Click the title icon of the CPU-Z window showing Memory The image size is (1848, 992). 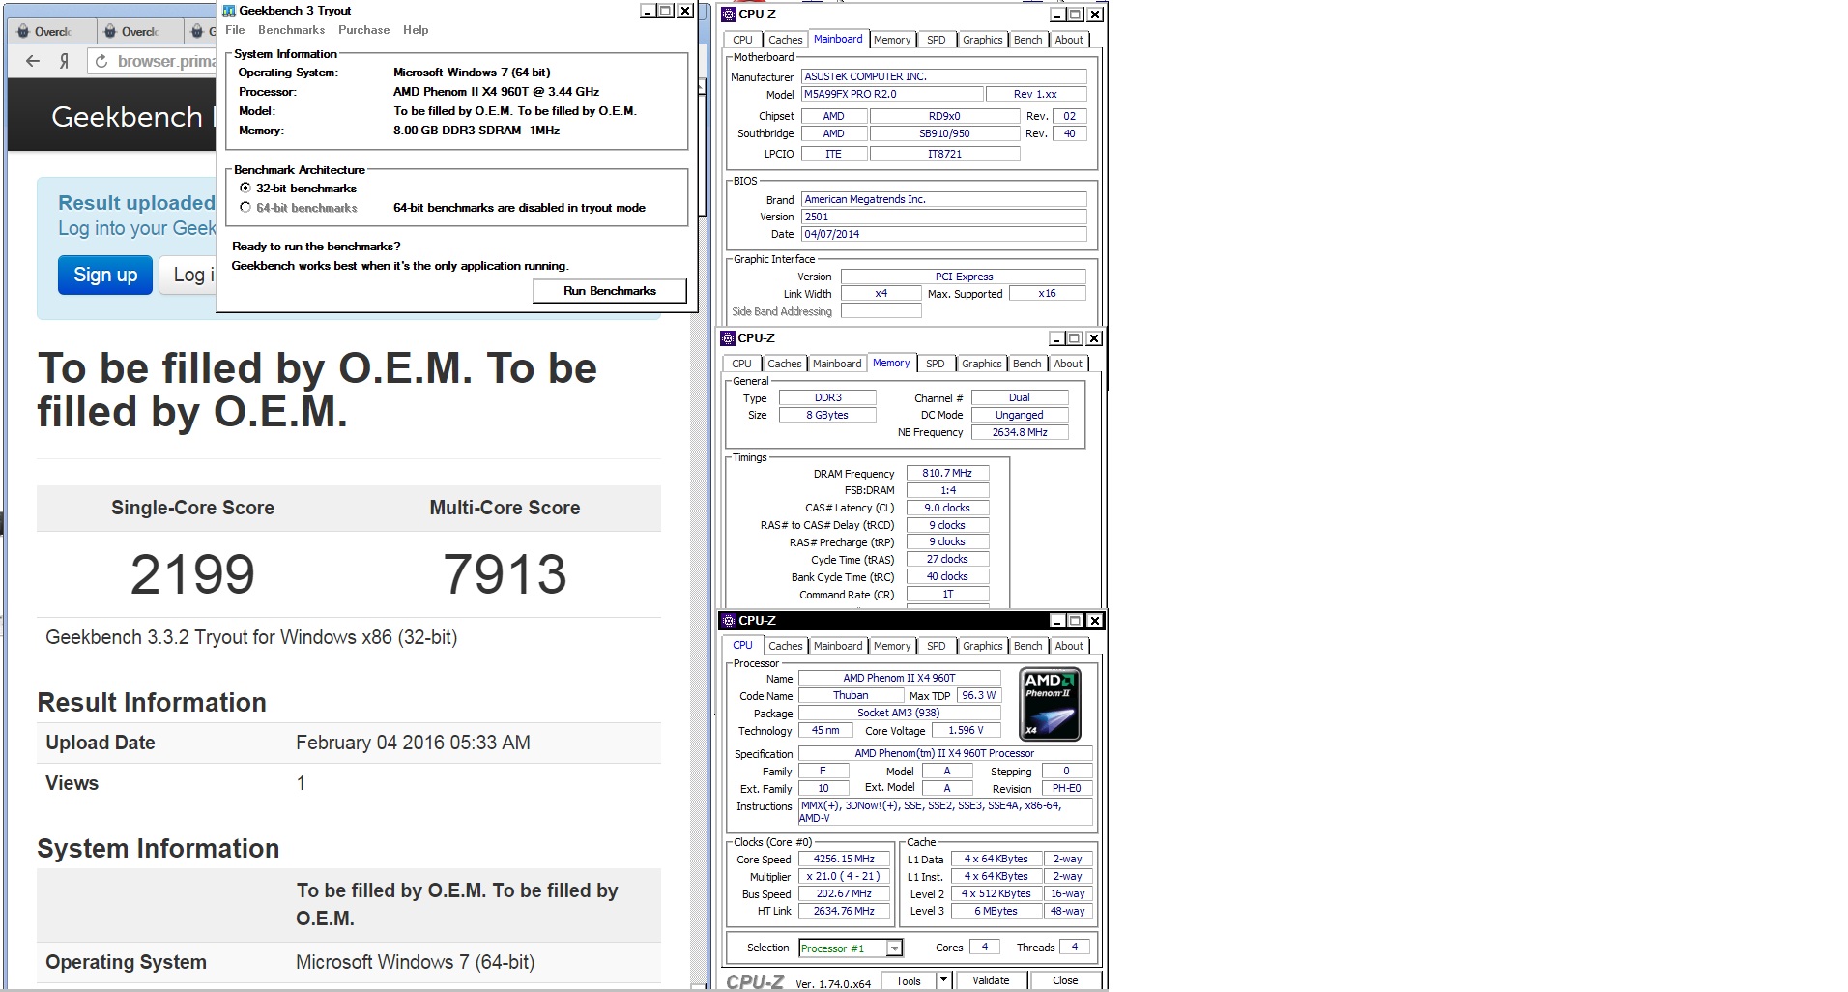tap(728, 338)
